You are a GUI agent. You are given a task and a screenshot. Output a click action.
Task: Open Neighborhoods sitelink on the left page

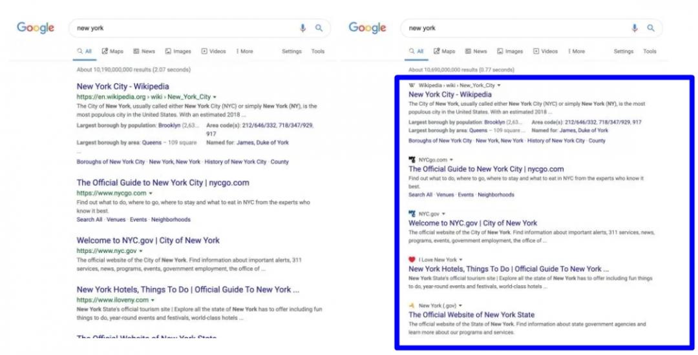(x=171, y=219)
